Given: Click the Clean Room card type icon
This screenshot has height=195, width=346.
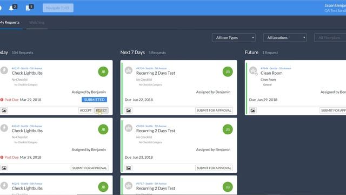Looking at the screenshot, I should [x=253, y=70].
